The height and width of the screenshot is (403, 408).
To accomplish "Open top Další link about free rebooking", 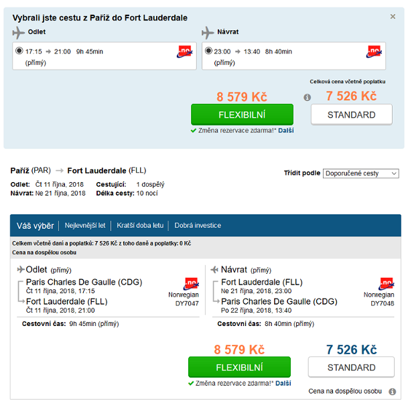I will tap(286, 131).
